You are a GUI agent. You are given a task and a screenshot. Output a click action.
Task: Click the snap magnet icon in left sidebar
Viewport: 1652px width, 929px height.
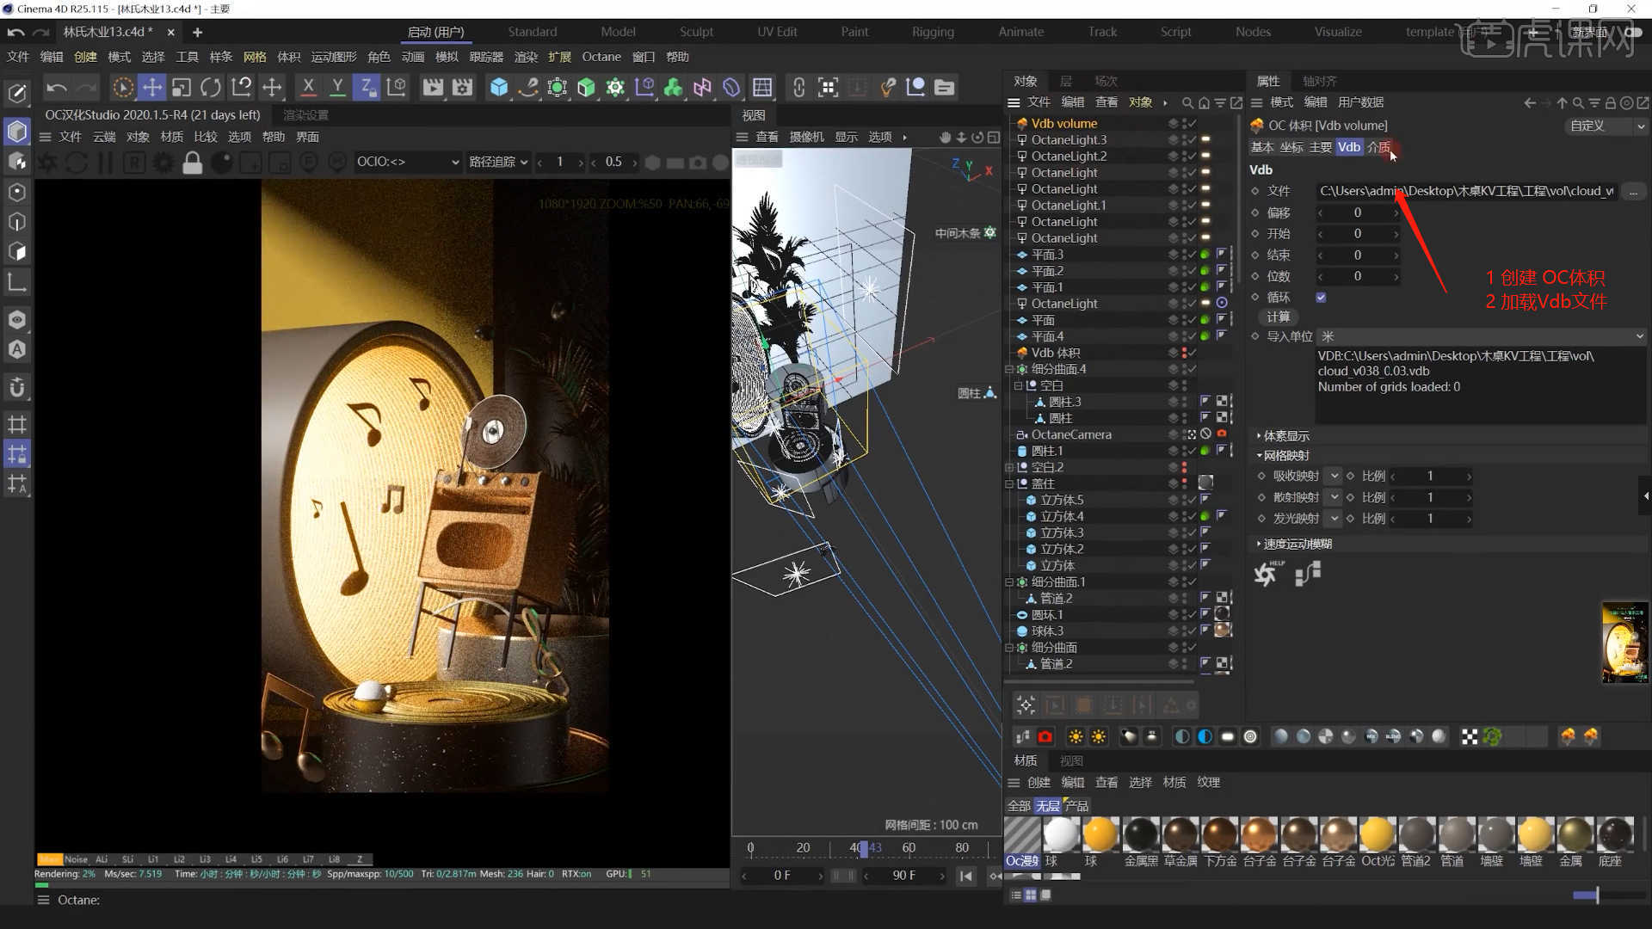(16, 387)
